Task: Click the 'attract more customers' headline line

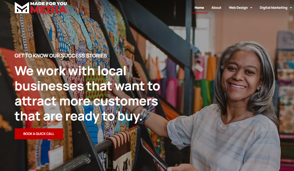Action: (x=86, y=101)
